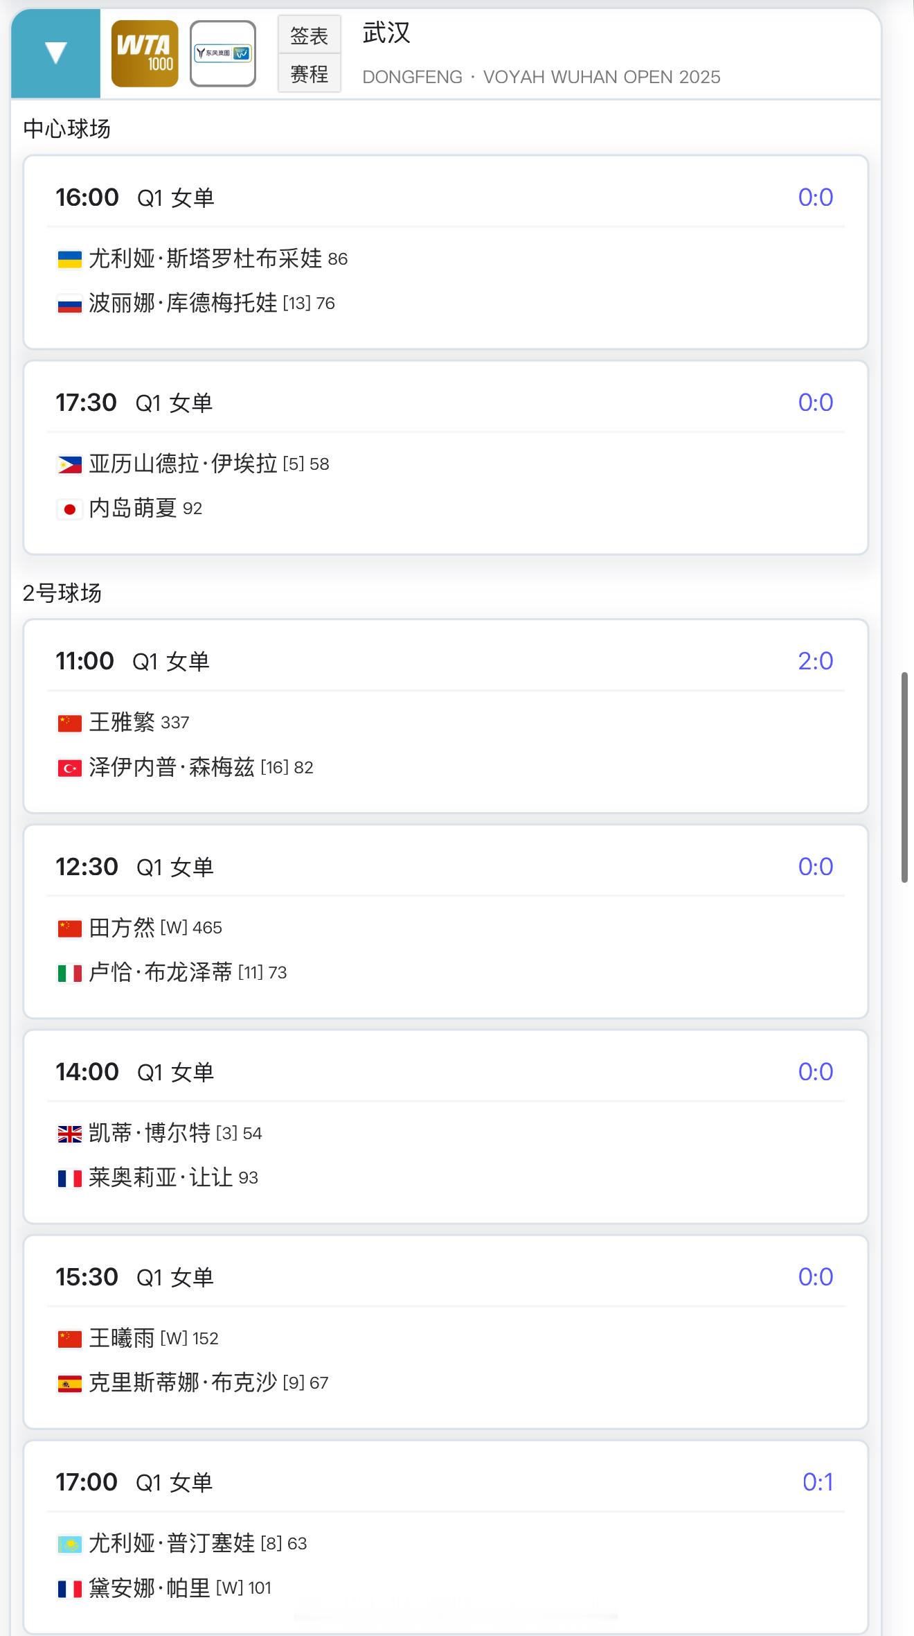Click the 0:0 score of 17:30 match
The width and height of the screenshot is (914, 1636).
pyautogui.click(x=815, y=403)
